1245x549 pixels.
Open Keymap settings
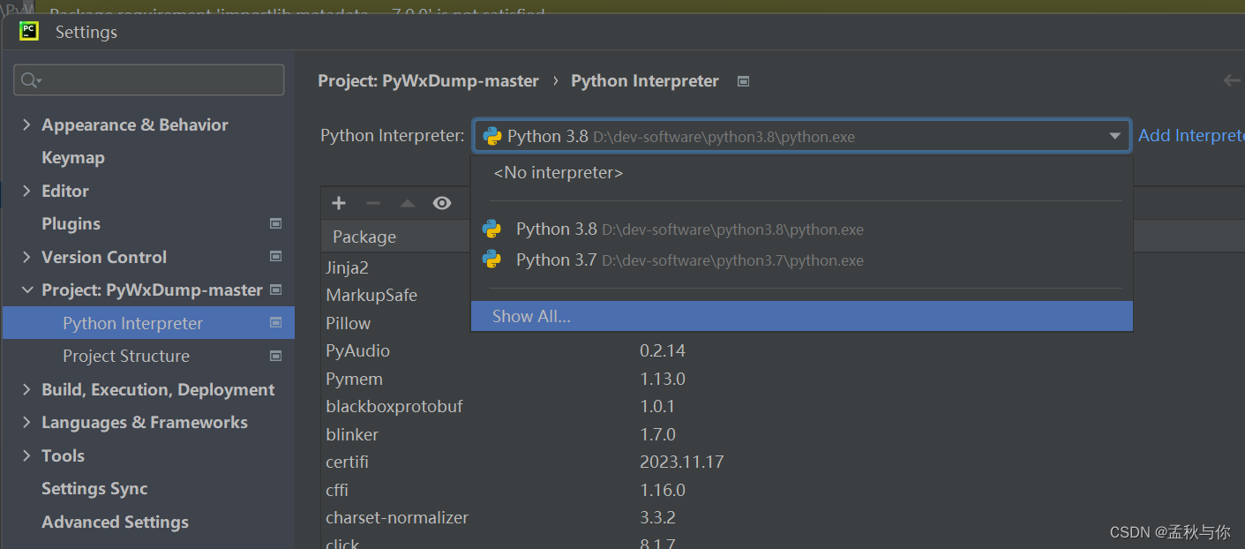coord(73,158)
